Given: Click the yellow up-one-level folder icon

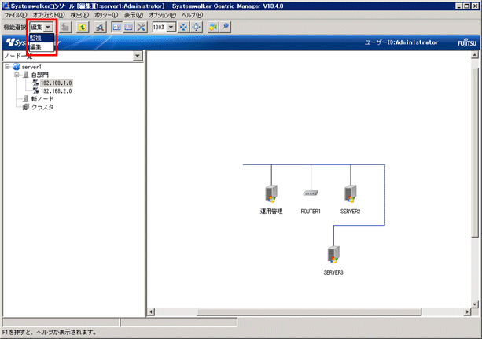Looking at the screenshot, I should pos(82,27).
